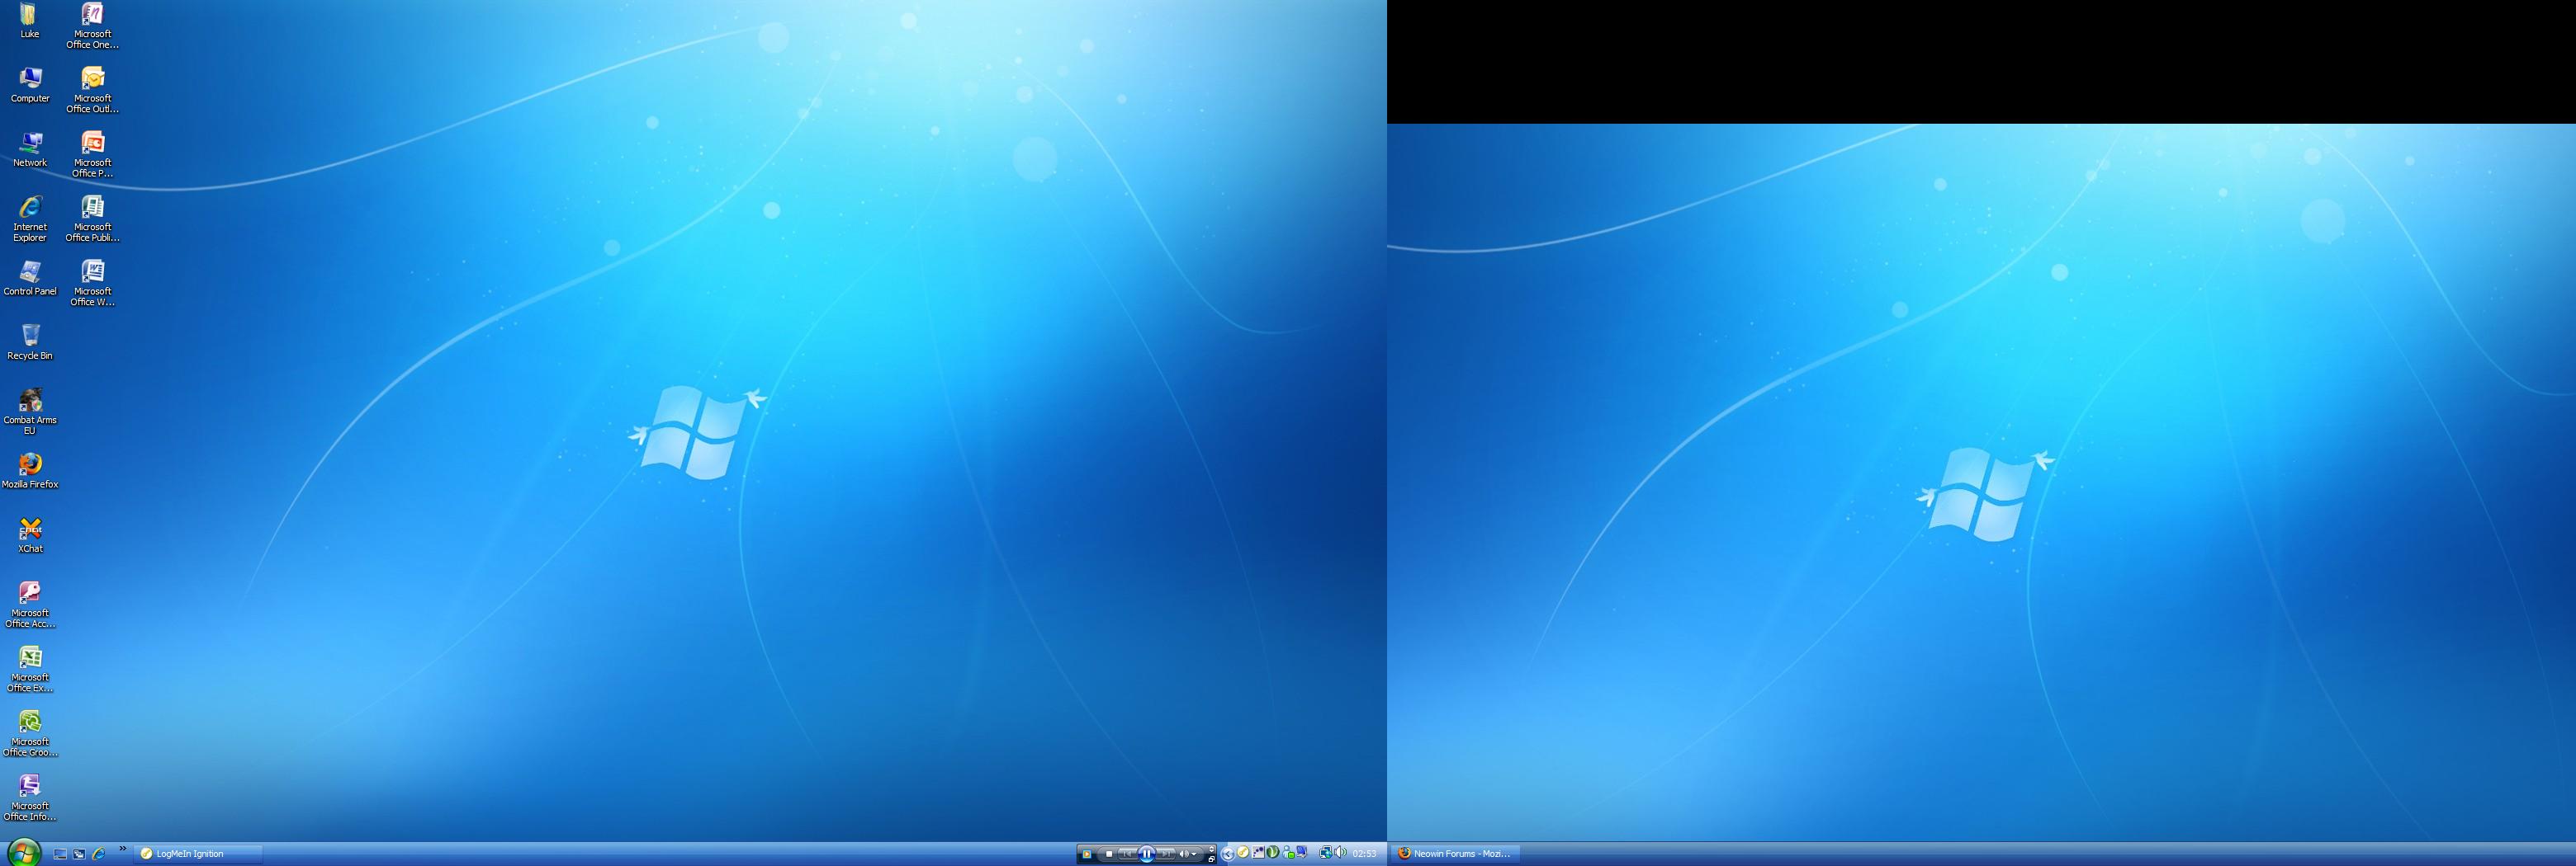Screen dimensions: 2576x866
Task: Click the messenger person tray icon
Action: click(1289, 853)
